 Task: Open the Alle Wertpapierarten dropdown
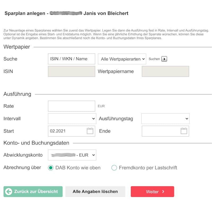[122, 59]
